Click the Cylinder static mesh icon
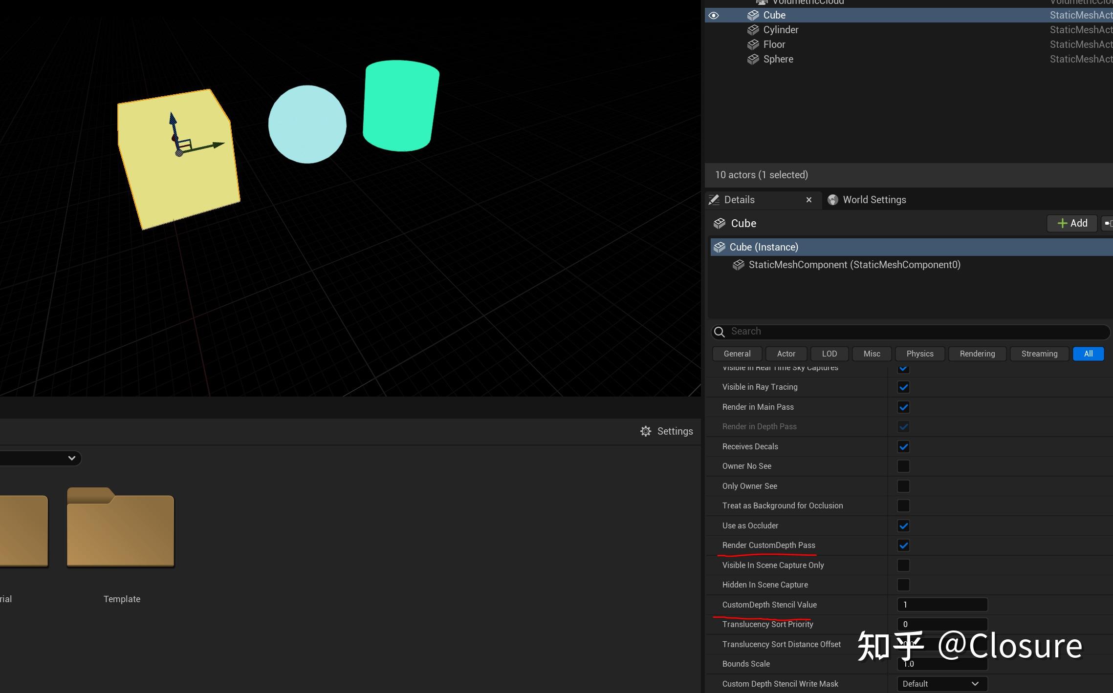The height and width of the screenshot is (693, 1113). [x=753, y=30]
